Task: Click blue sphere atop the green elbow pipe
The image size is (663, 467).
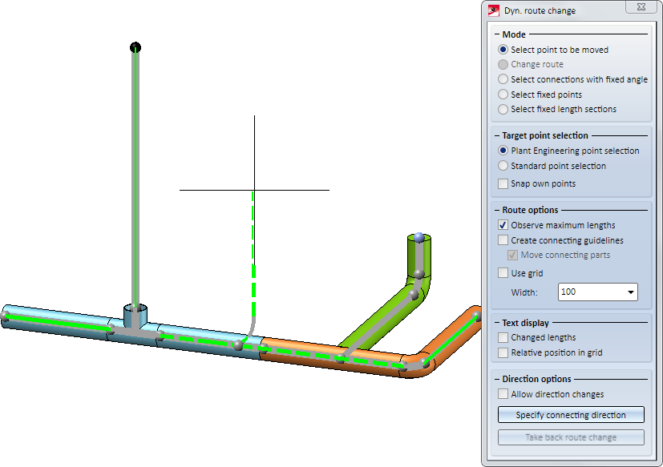Action: 418,237
